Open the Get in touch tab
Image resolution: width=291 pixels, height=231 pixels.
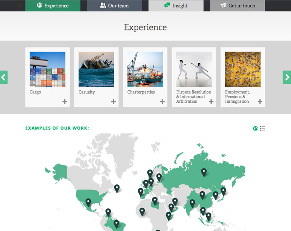click(238, 6)
